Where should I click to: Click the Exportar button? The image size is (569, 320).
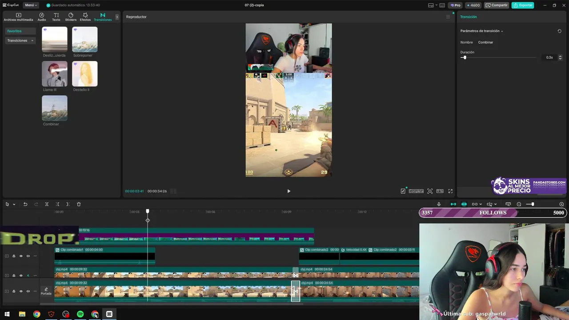pyautogui.click(x=523, y=5)
